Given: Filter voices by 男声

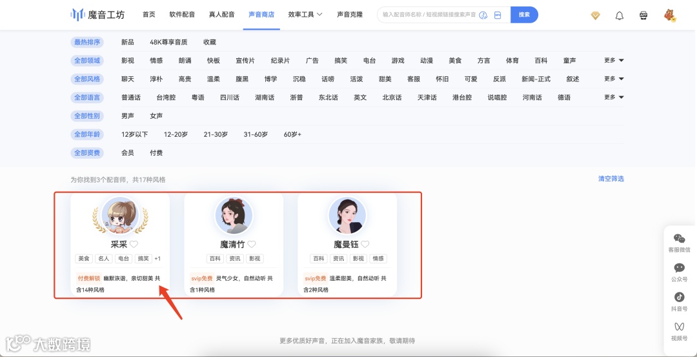Looking at the screenshot, I should [x=128, y=116].
